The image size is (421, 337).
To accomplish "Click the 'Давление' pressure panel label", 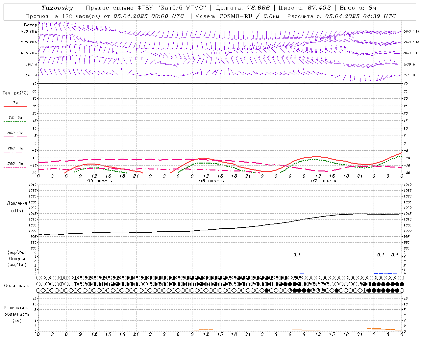I will click(17, 203).
